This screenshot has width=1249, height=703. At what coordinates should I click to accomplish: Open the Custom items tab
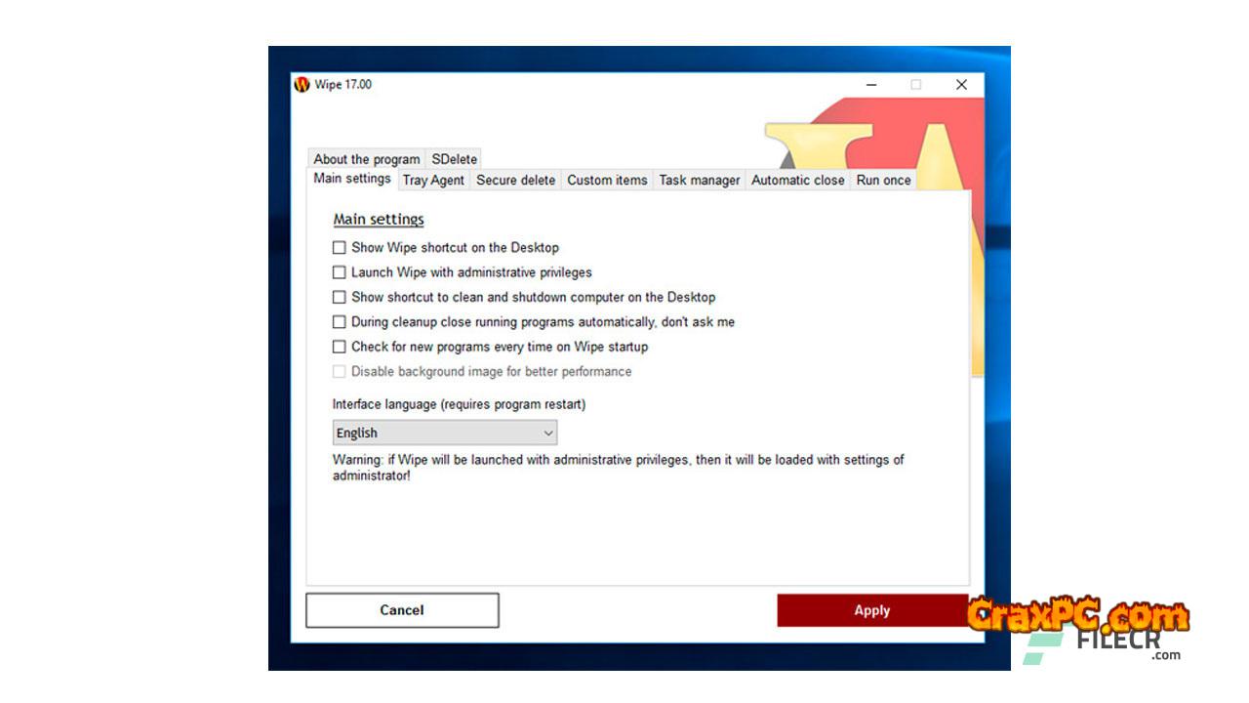607,180
